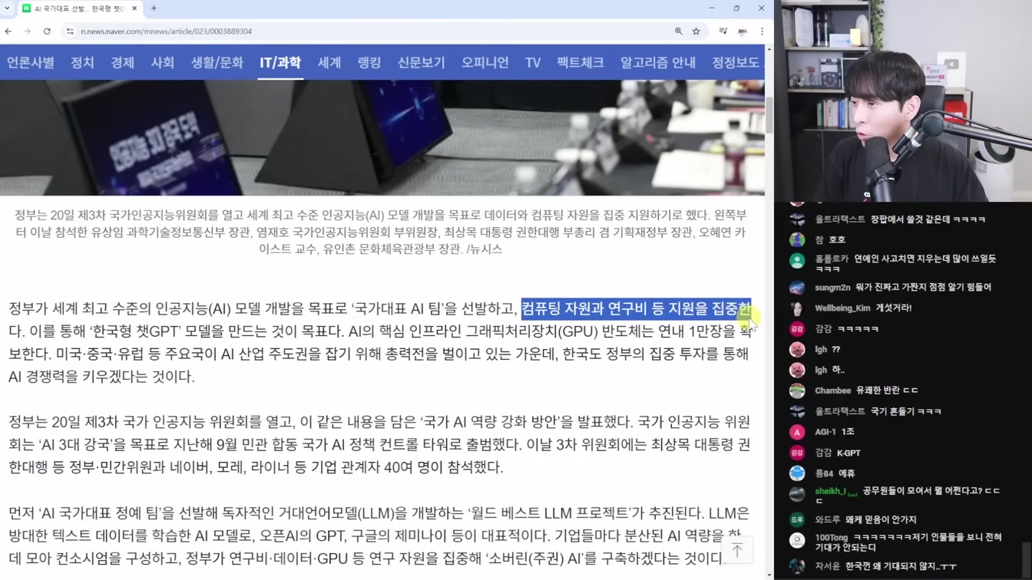Select the AI 국가대표 선발 browser tab

click(x=80, y=8)
